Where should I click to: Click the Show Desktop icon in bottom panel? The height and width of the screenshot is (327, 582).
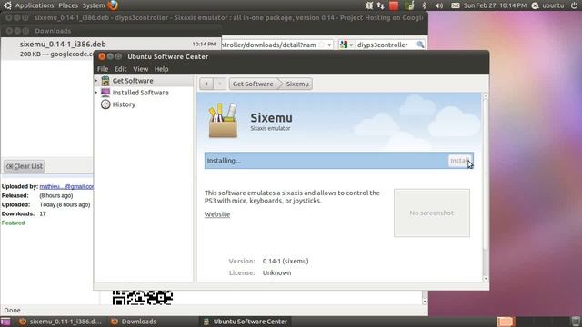coord(5,322)
